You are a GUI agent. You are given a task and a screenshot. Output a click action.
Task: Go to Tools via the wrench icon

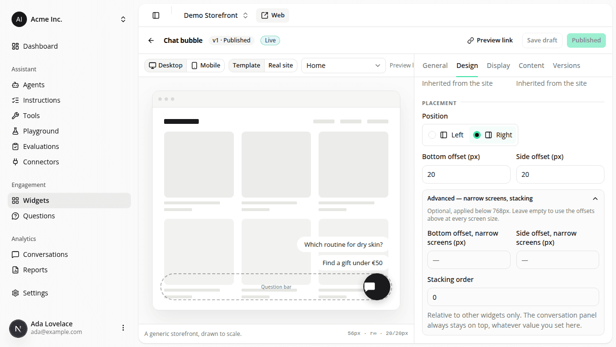pos(15,116)
